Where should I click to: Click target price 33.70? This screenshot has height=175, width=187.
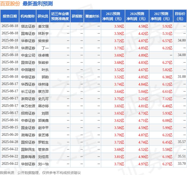pos(182,164)
